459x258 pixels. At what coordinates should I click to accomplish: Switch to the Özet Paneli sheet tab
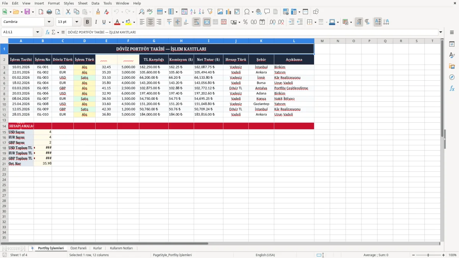tap(78, 248)
